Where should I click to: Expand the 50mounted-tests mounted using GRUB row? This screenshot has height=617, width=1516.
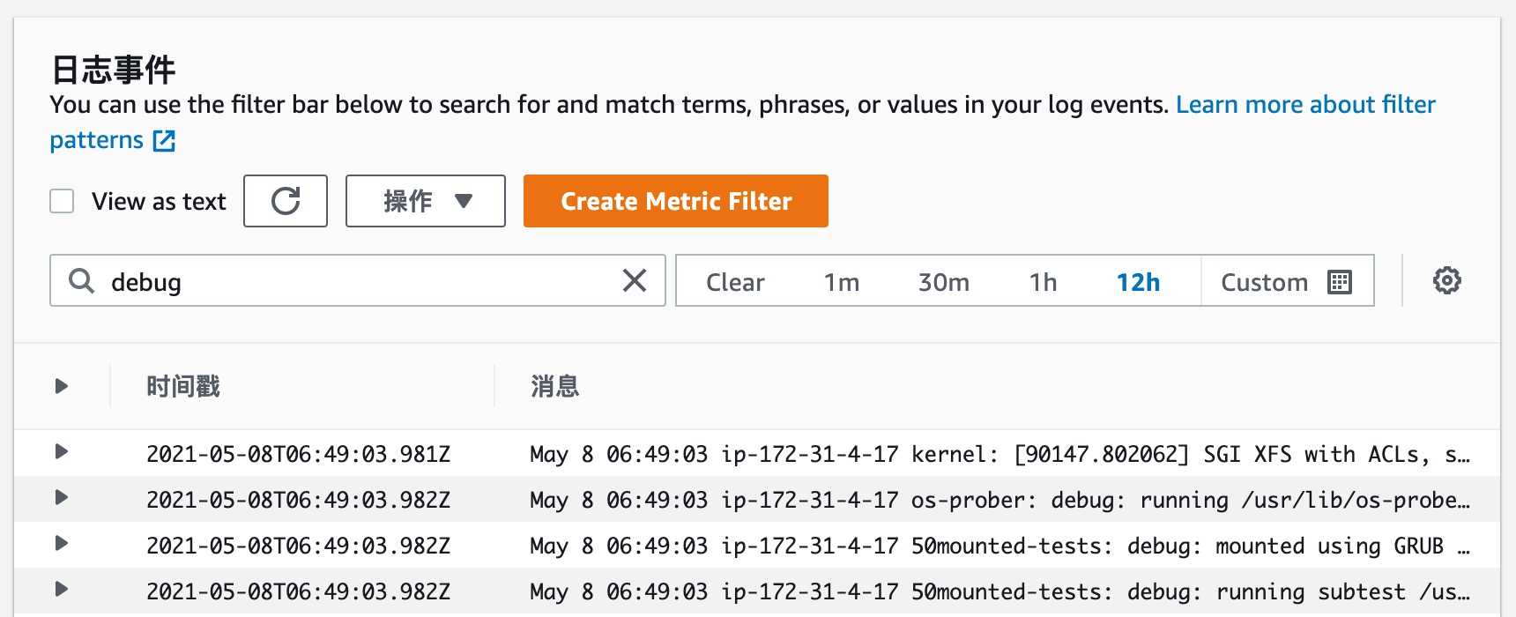coord(62,544)
